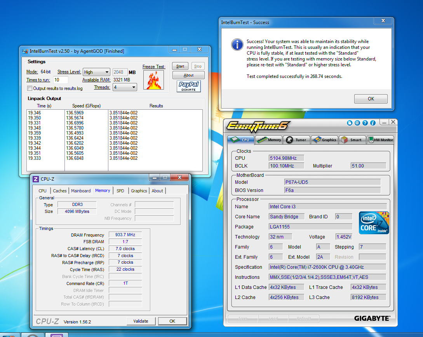This screenshot has width=423, height=337.
Task: Click the 2048 MB memory size field
Action: 120,72
